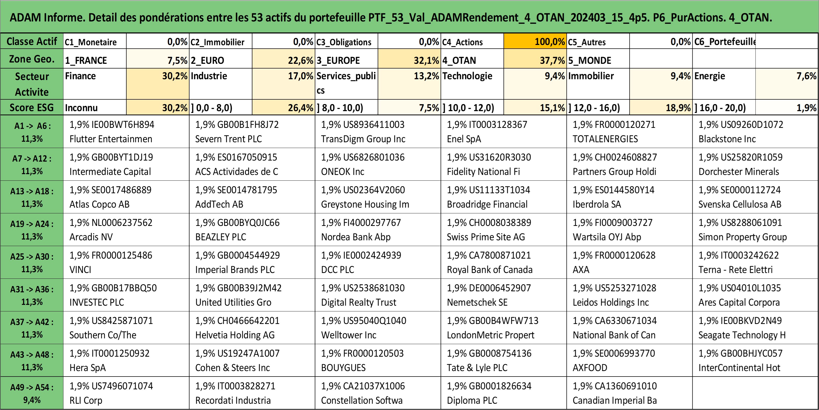Image resolution: width=819 pixels, height=410 pixels.
Task: Click the VINCI cell
Action: click(126, 263)
